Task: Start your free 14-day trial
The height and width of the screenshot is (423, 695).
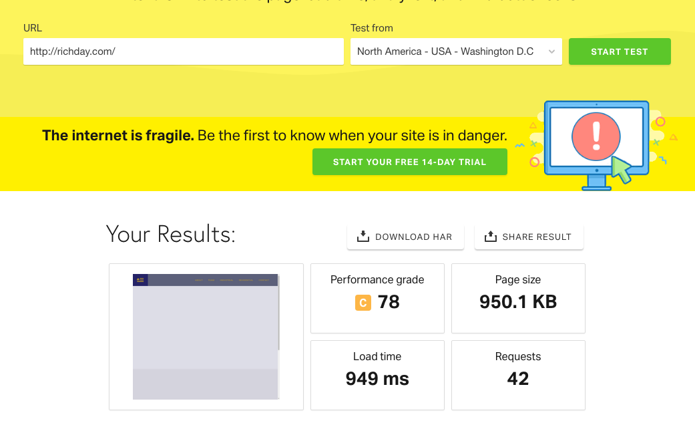Action: coord(409,162)
